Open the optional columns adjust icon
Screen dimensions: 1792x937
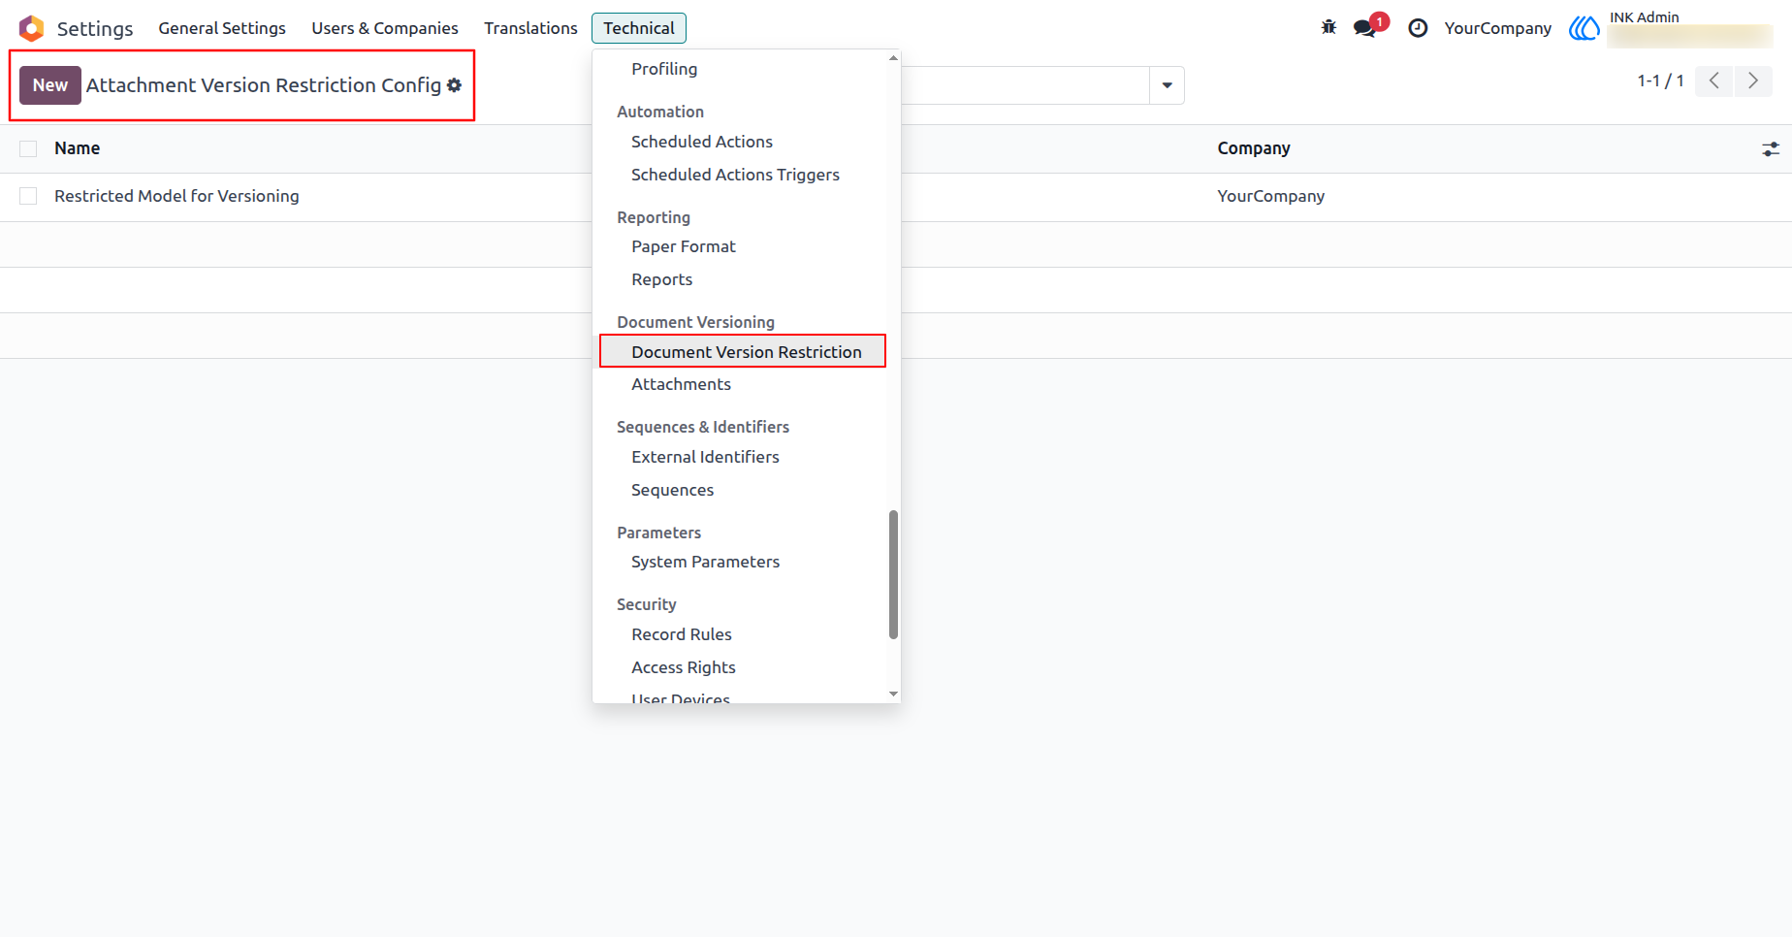[1771, 148]
